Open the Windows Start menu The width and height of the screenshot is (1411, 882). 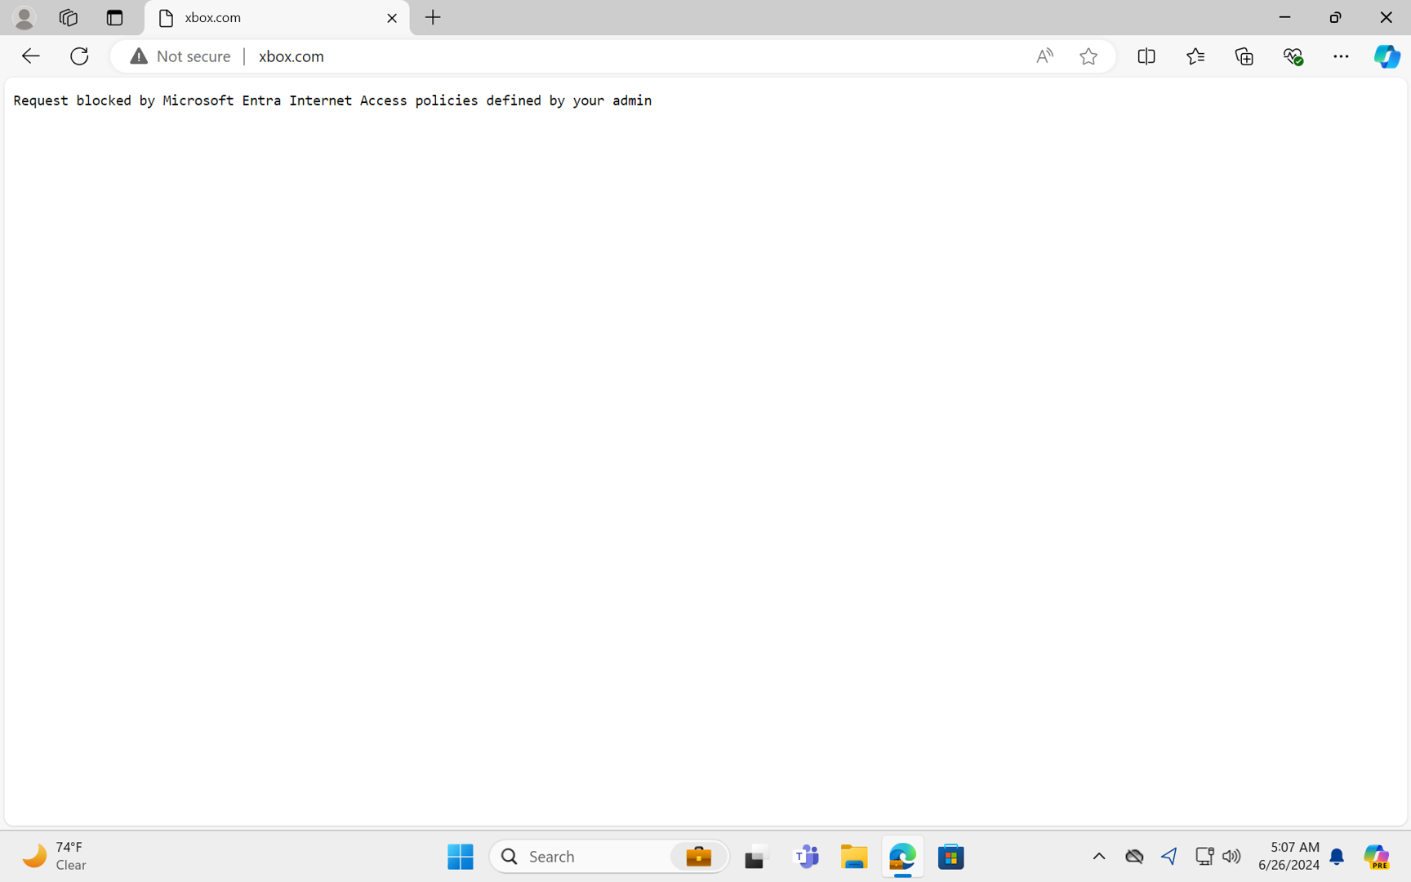point(461,857)
